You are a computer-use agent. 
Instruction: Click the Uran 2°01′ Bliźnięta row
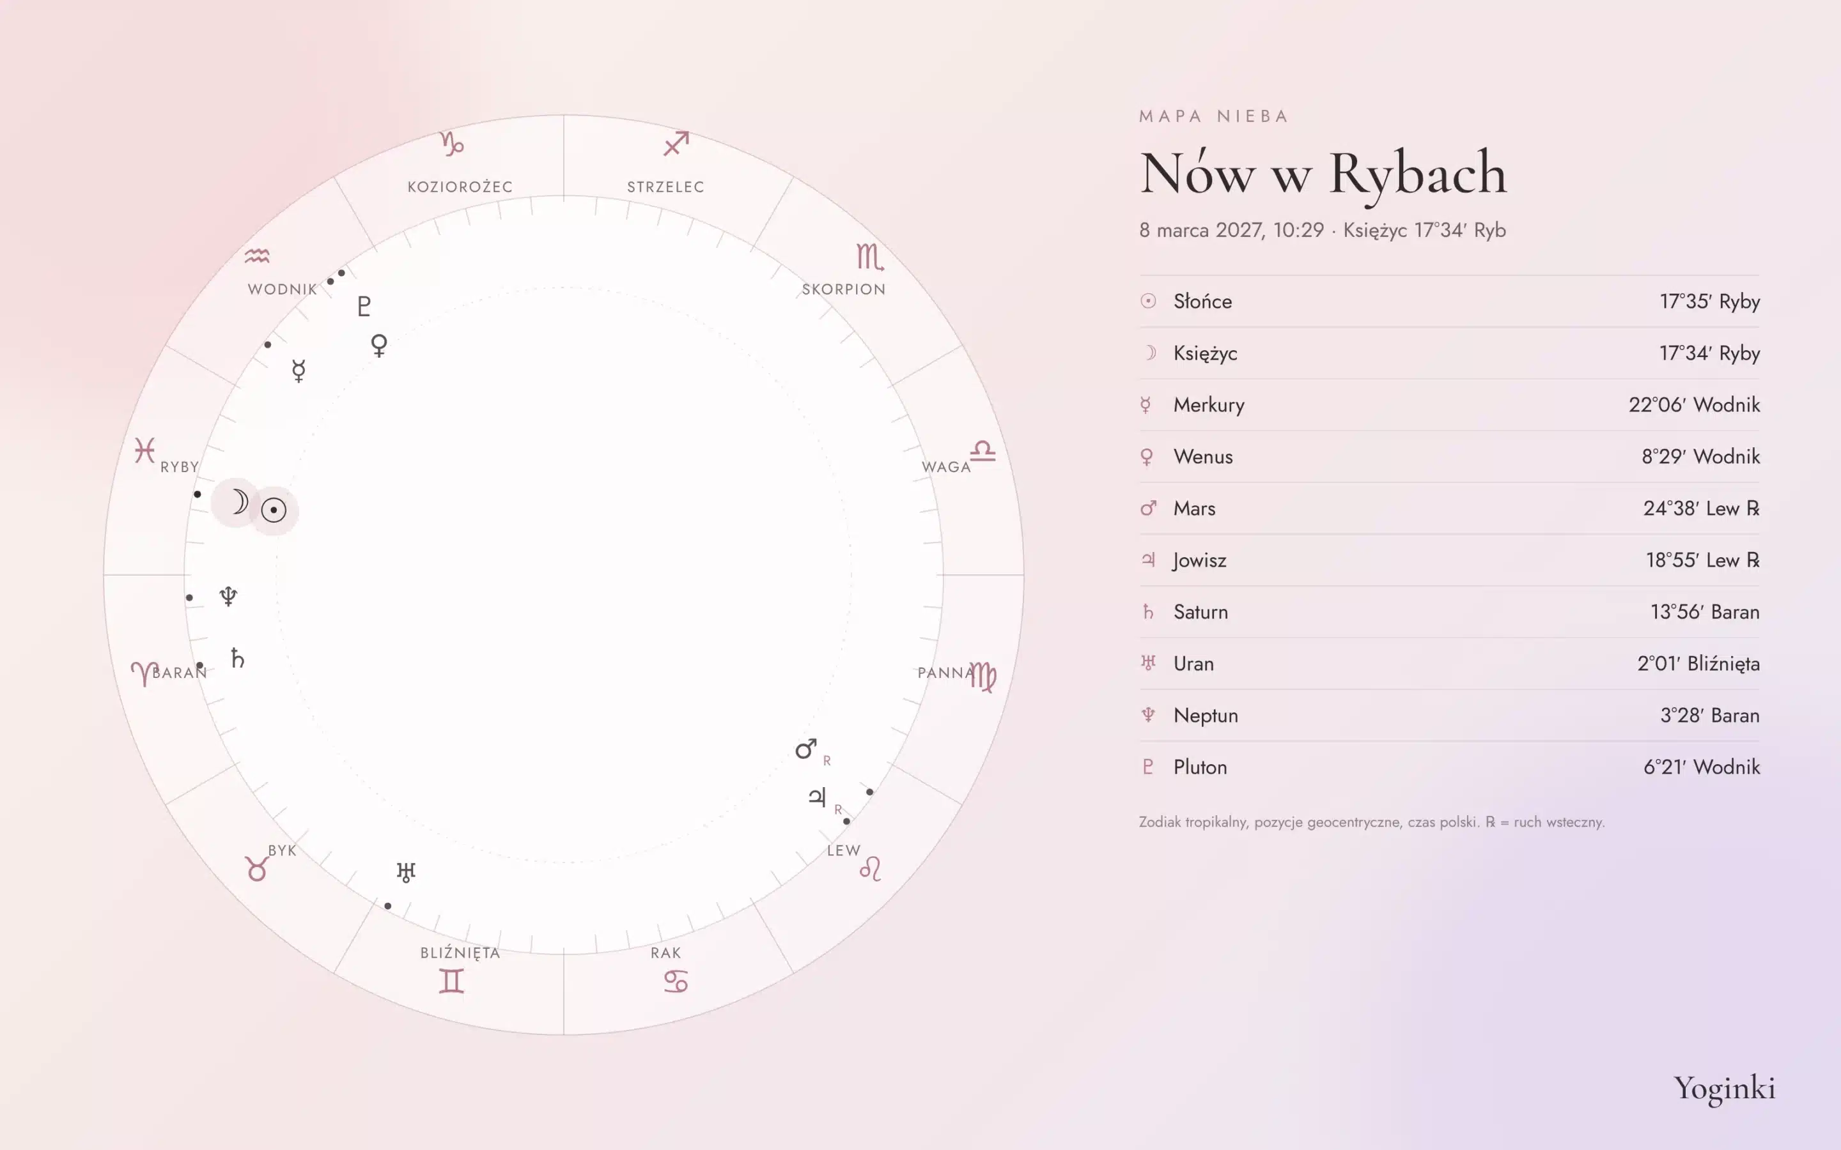pyautogui.click(x=1449, y=663)
